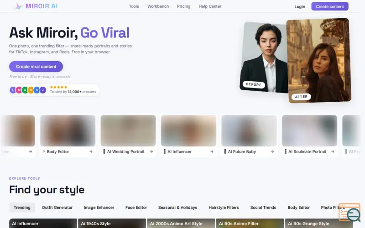The image size is (365, 228).
Task: Click the L creator avatar
Action: (13, 90)
